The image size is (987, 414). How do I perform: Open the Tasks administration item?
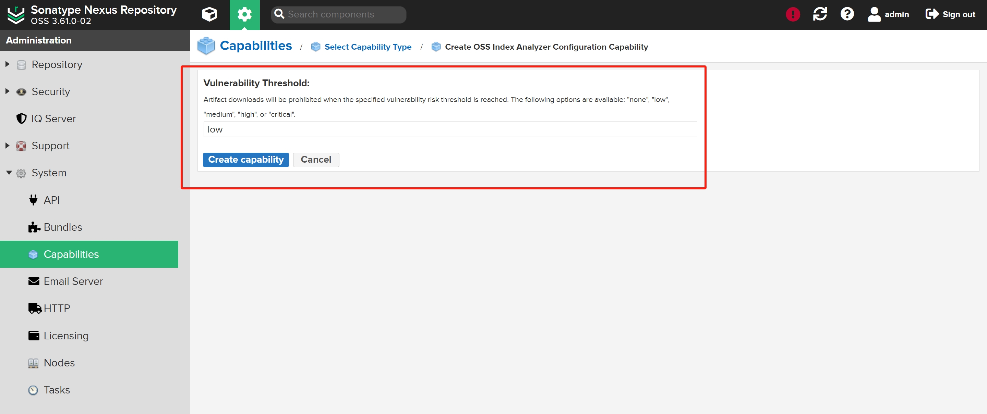pos(57,389)
